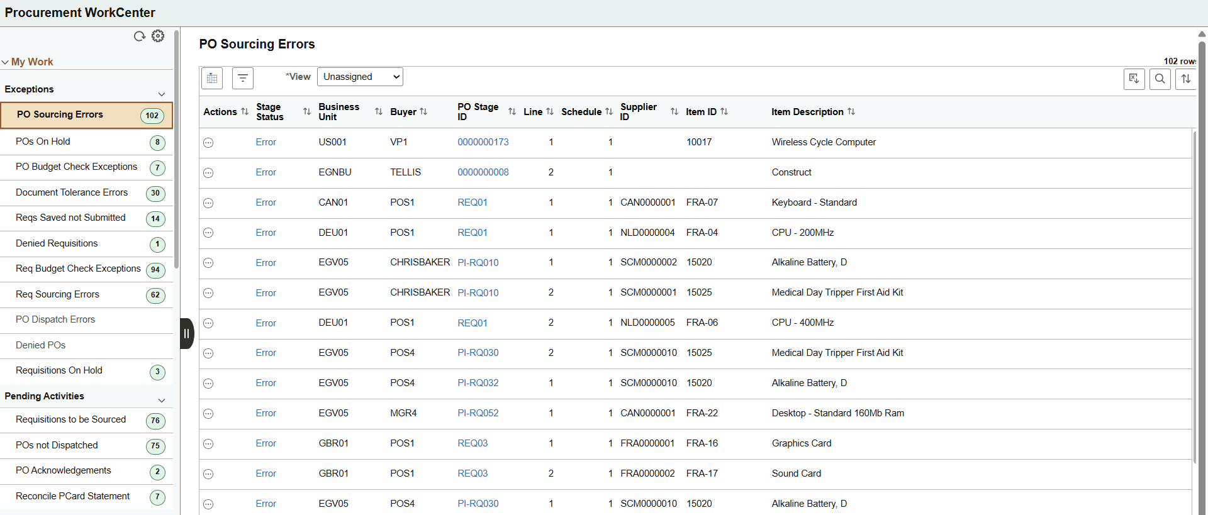Select buyer TELLIS cell

pos(405,172)
